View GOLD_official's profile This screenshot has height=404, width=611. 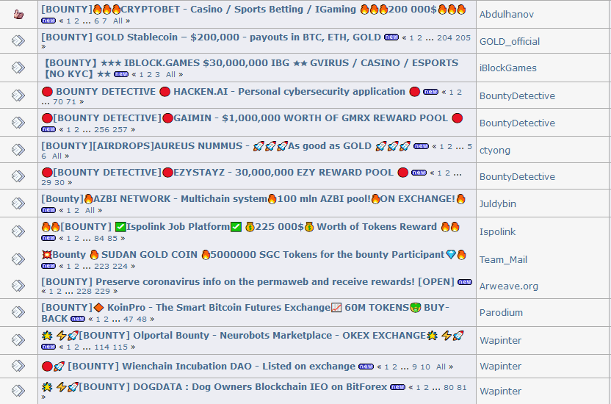click(x=510, y=41)
